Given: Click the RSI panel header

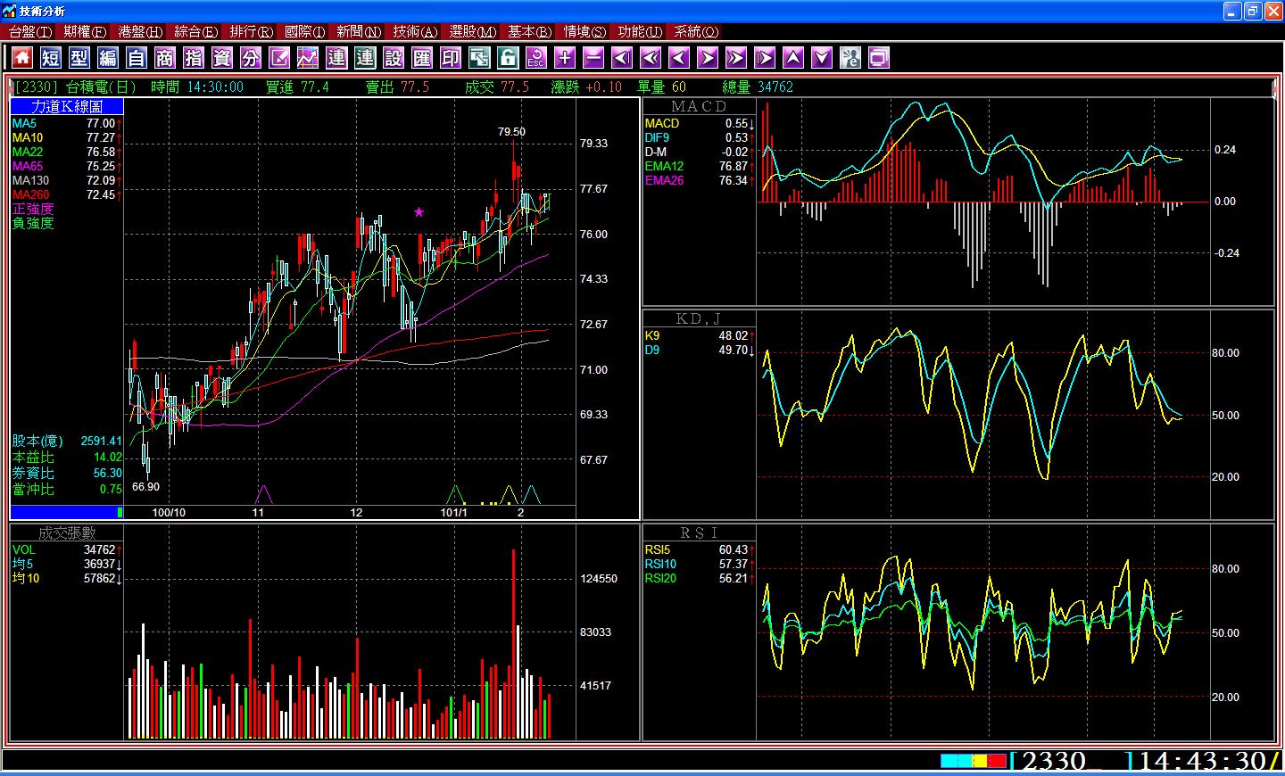Looking at the screenshot, I should point(699,532).
